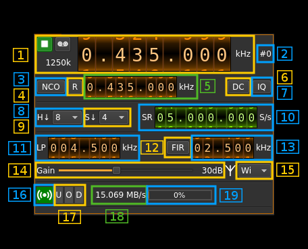Click the green SR sample rate dial
Viewport: 308px width, 249px height.
click(x=206, y=117)
